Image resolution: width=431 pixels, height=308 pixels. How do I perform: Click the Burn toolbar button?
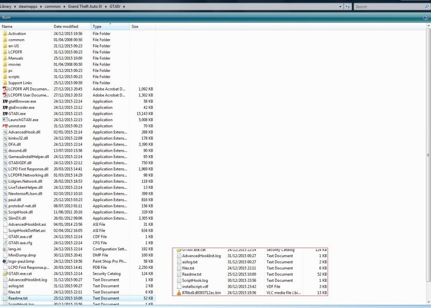click(x=6, y=18)
